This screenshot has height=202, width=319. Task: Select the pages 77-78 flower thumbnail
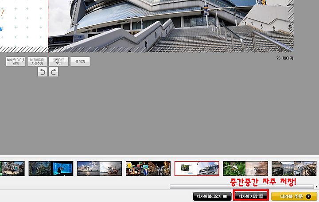245,168
